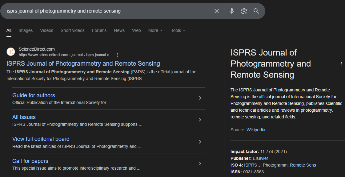The image size is (345, 177).
Task: Select the Short videos tab
Action: click(72, 30)
